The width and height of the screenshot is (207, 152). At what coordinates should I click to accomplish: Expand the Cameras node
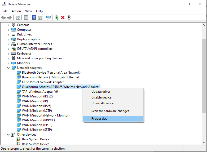pos(8,25)
